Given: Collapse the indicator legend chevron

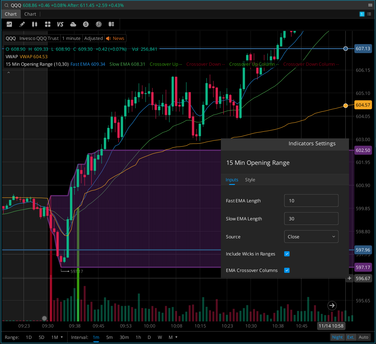Looking at the screenshot, I should (x=8, y=73).
